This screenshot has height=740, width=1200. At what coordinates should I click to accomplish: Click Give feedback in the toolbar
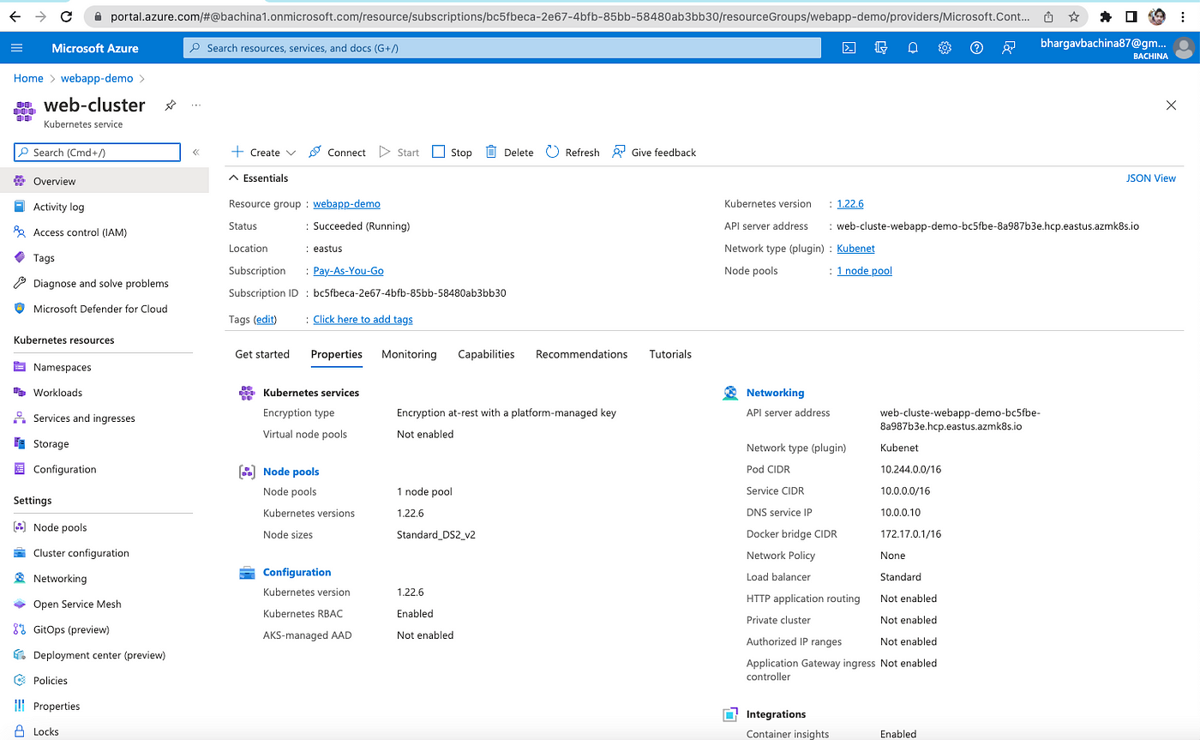[654, 153]
